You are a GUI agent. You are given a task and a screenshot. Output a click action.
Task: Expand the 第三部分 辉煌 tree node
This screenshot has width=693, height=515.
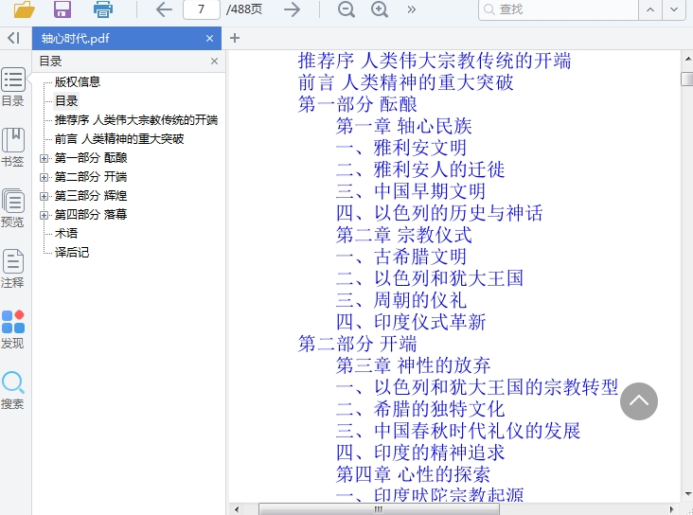tap(44, 196)
